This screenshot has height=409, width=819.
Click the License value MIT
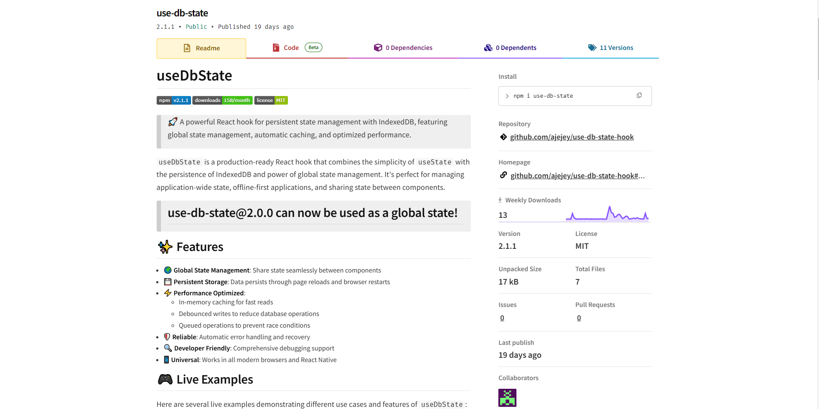582,246
